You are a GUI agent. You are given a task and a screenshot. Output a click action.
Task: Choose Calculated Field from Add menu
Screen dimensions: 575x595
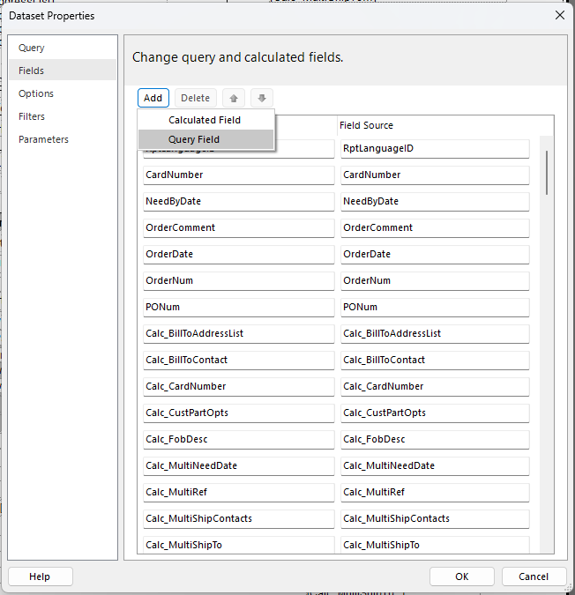pyautogui.click(x=205, y=120)
